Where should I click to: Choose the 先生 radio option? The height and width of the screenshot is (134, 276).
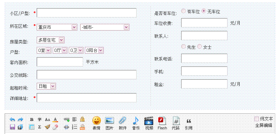click(x=184, y=47)
